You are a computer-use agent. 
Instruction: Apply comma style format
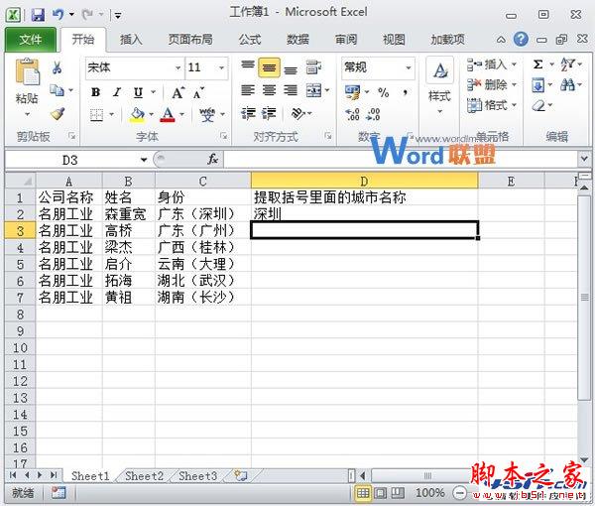[x=406, y=92]
